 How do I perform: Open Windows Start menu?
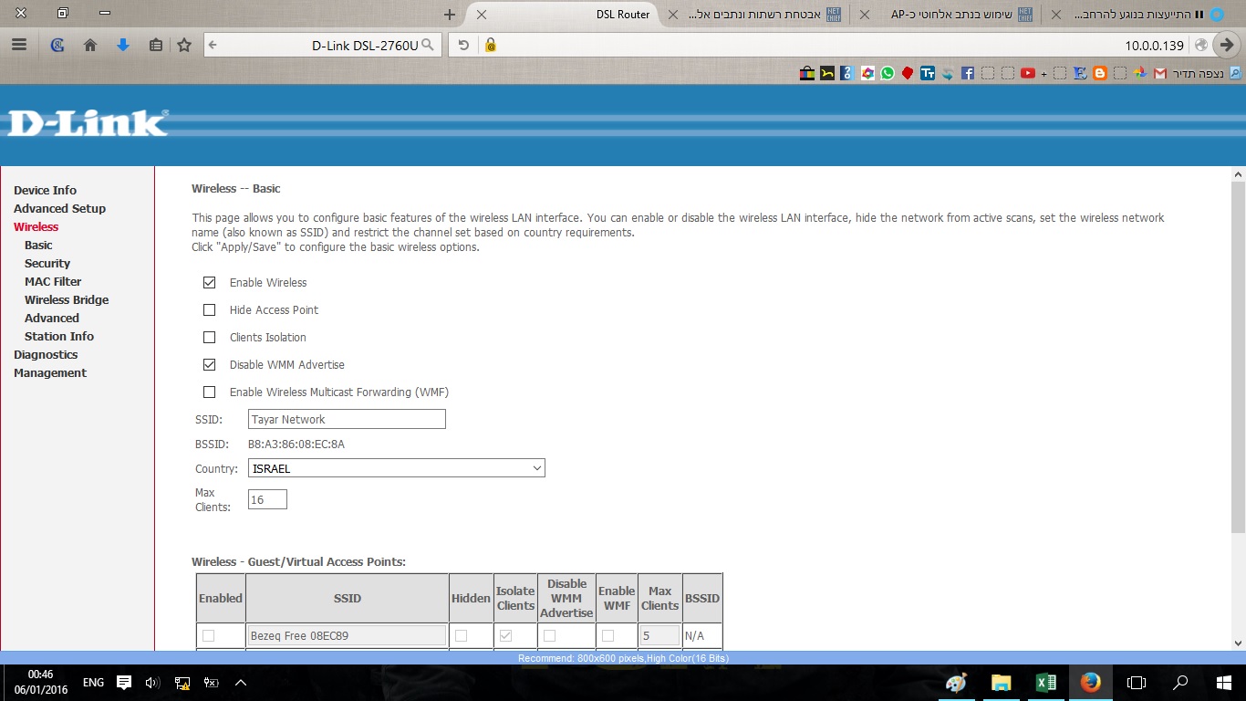tap(1224, 683)
